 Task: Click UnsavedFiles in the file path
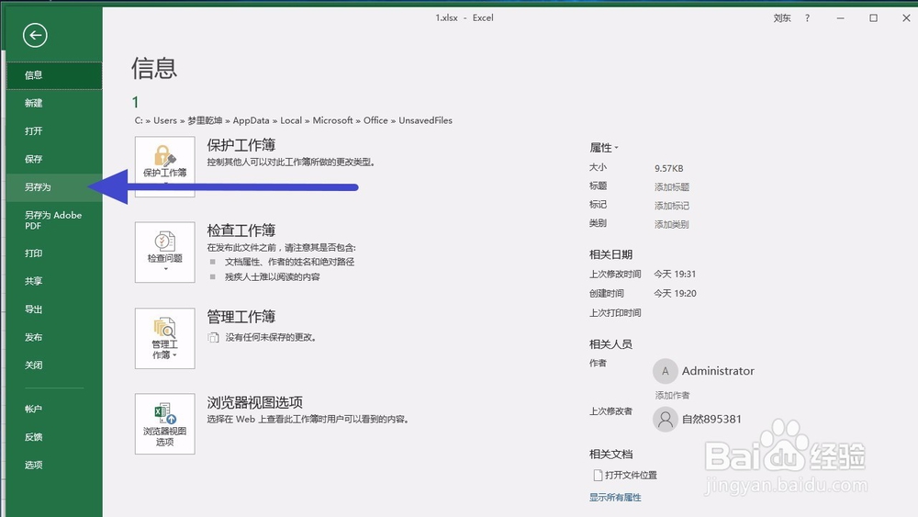426,120
